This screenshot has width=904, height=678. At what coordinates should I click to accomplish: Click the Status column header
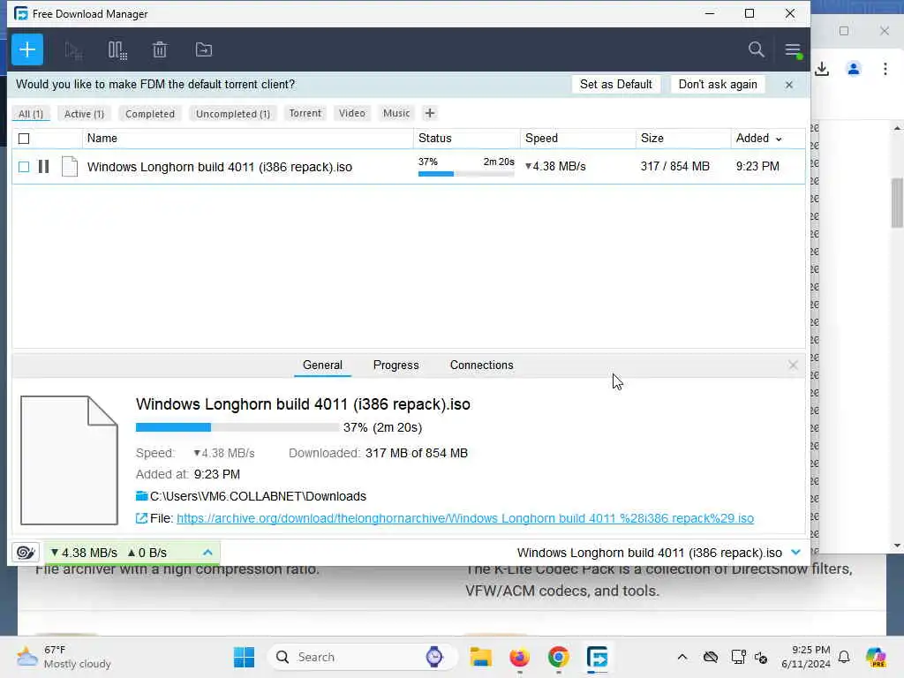pyautogui.click(x=466, y=139)
